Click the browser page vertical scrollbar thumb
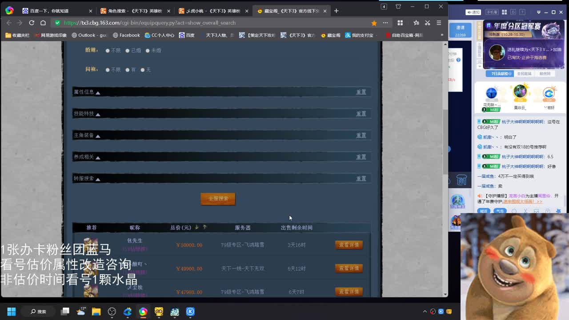Image resolution: width=569 pixels, height=320 pixels. click(445, 142)
